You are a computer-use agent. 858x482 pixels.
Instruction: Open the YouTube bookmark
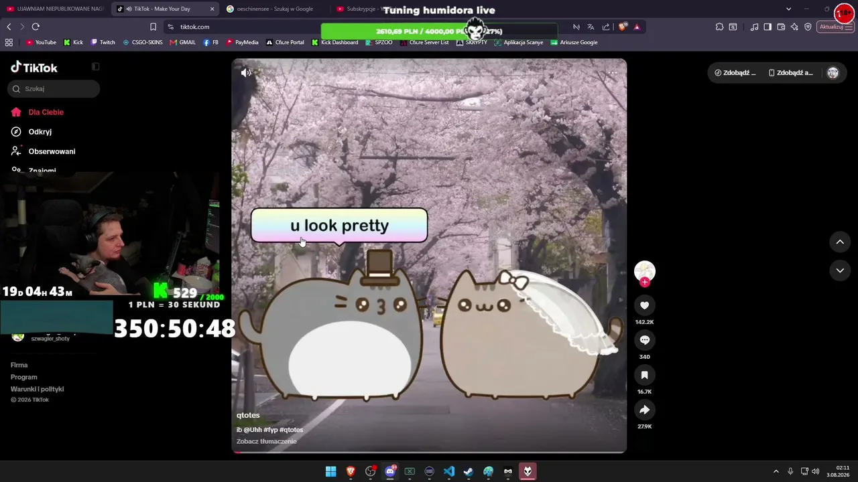[41, 42]
